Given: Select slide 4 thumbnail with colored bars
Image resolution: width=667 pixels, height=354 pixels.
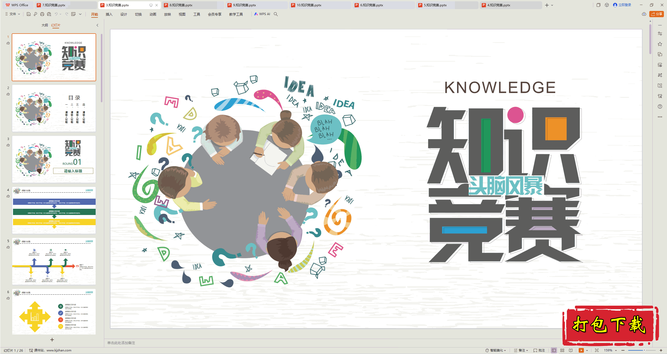Looking at the screenshot, I should coord(54,210).
